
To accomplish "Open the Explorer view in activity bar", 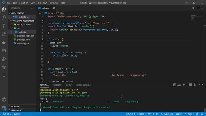I will pos(4,9).
